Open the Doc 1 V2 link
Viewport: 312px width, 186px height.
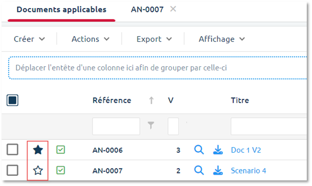[x=246, y=150]
